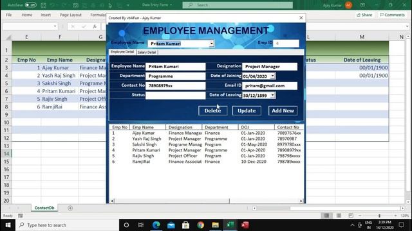Click the Designation field
Viewport: 412px width, 231px height.
pos(270,67)
